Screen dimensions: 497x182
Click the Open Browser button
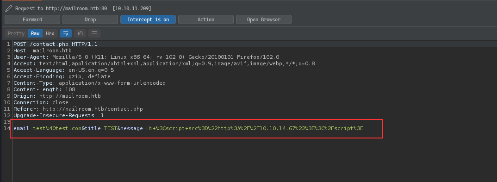click(x=264, y=19)
